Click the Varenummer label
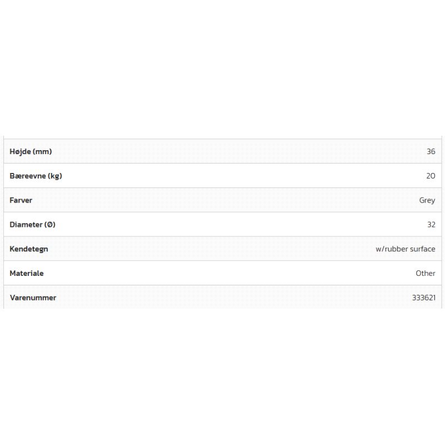445x445 pixels. [x=33, y=298]
